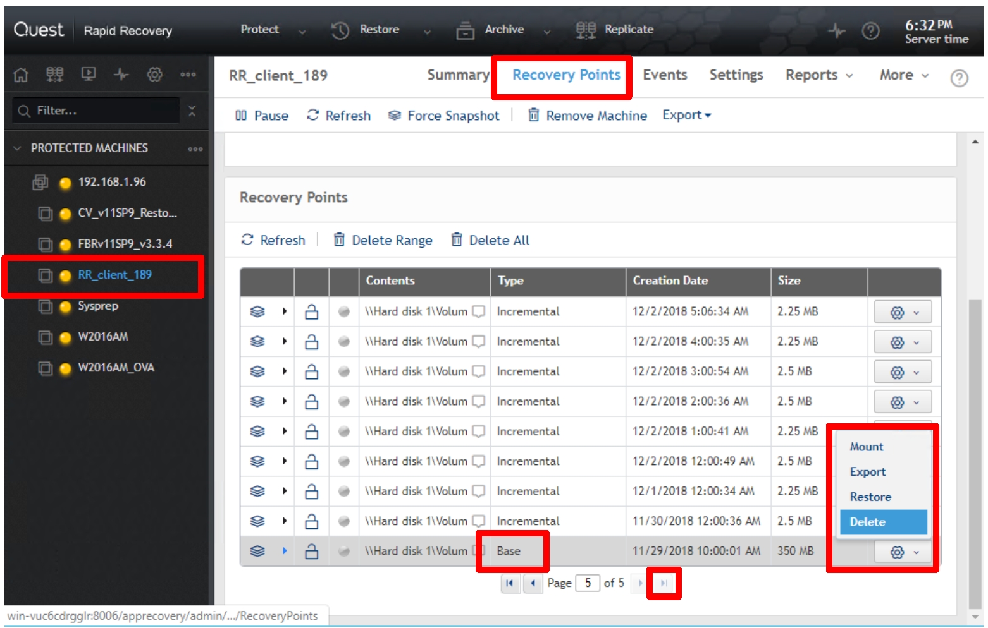Screen dimensions: 988x628
Task: Open the Reports dropdown tab
Action: [x=819, y=75]
